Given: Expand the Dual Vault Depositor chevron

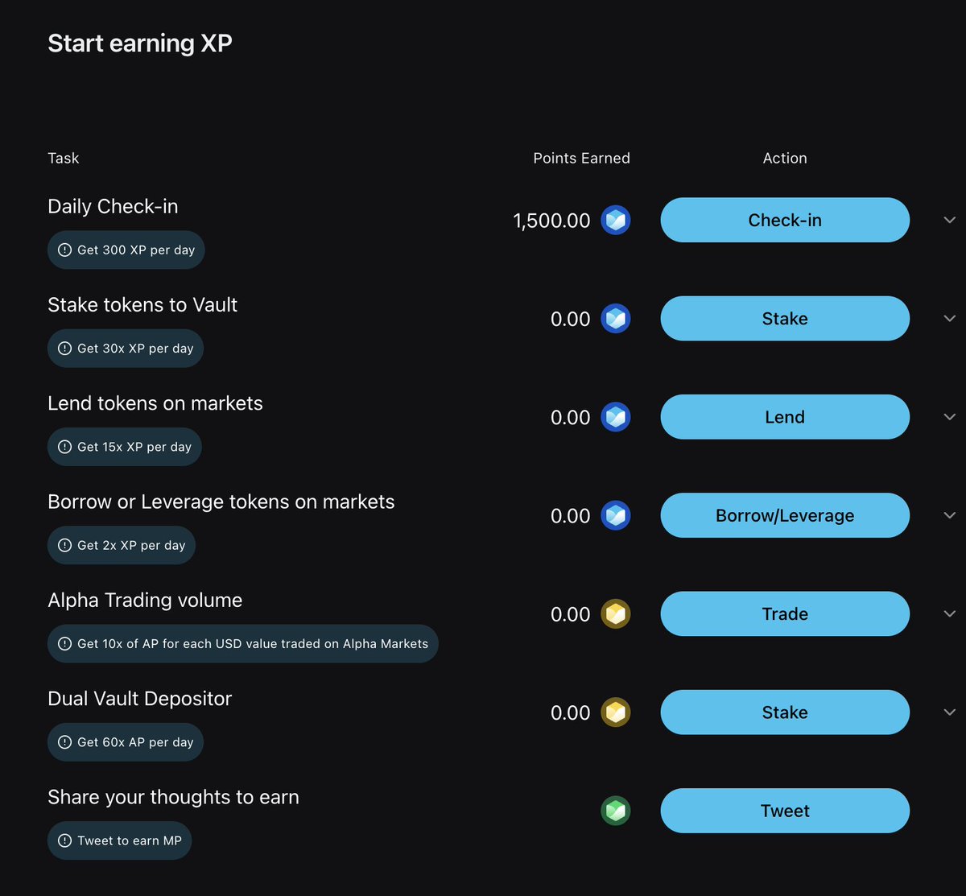Looking at the screenshot, I should (x=950, y=712).
